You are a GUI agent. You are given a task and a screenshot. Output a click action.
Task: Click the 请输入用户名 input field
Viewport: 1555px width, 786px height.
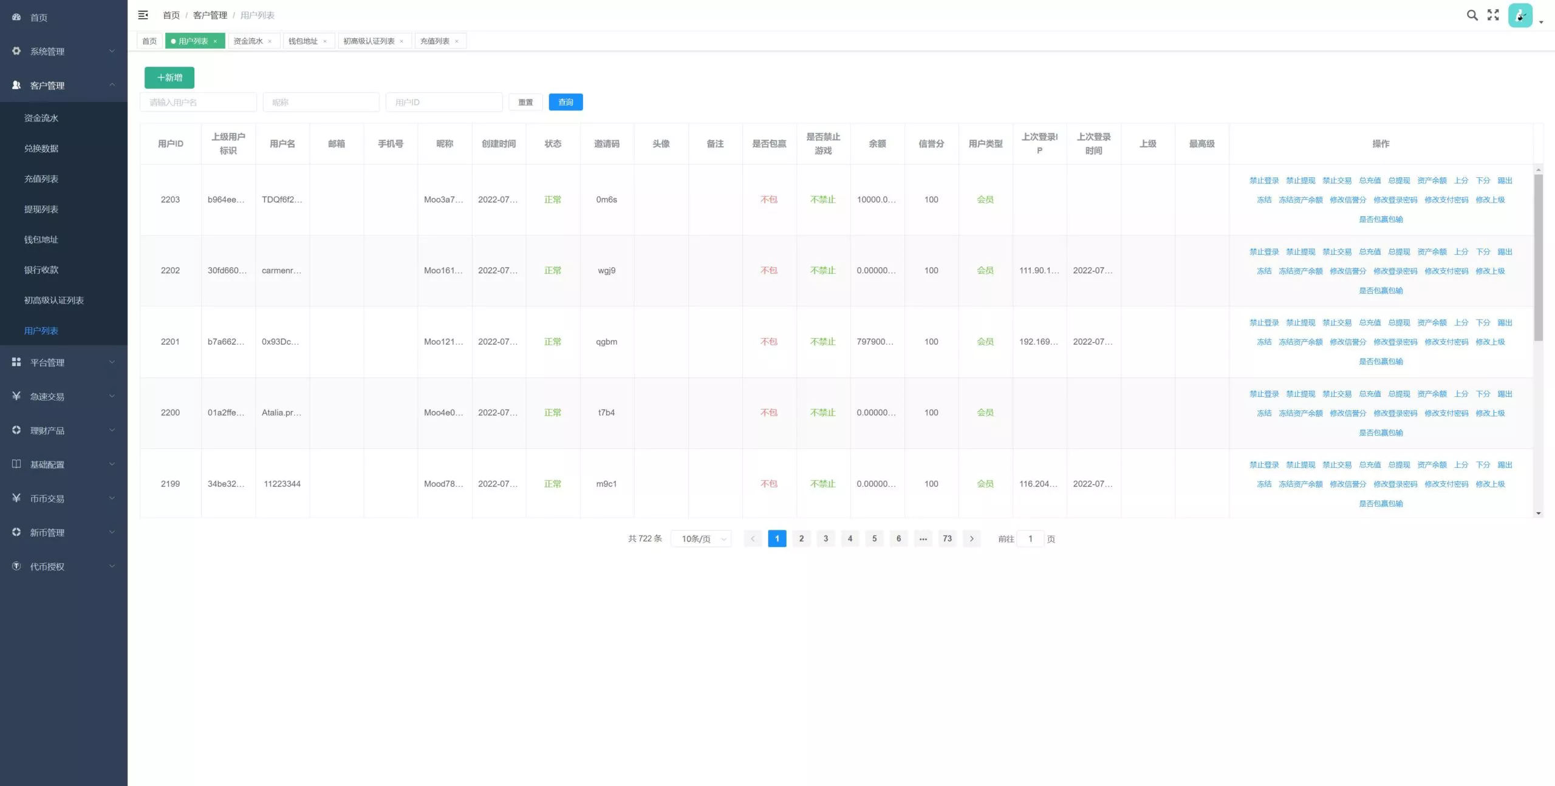[198, 102]
